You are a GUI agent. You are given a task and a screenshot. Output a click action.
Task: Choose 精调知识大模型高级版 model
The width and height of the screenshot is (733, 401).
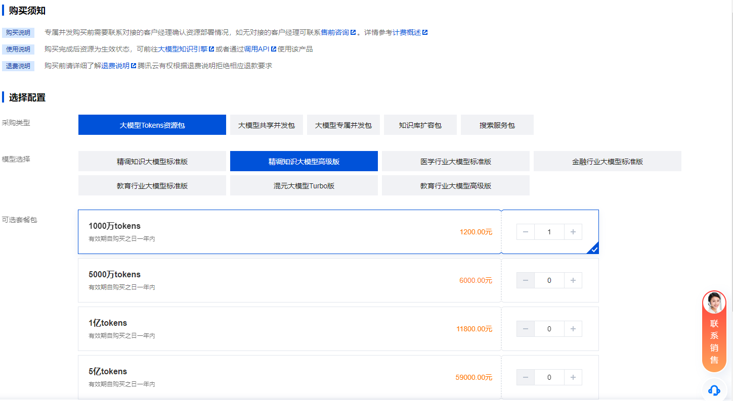(x=304, y=161)
